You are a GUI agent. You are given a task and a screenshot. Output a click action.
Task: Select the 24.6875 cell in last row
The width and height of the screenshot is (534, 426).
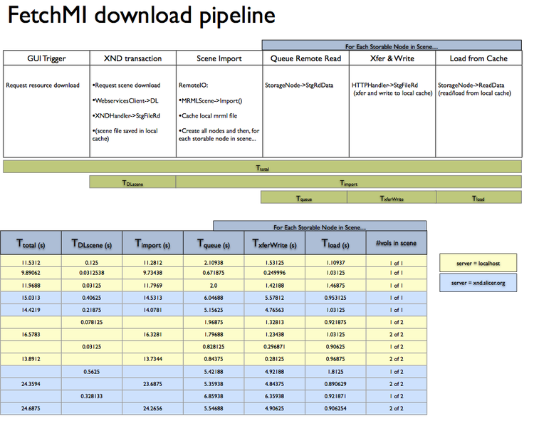(x=31, y=409)
